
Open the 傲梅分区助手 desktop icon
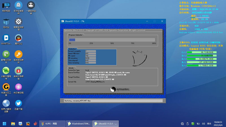click(x=6, y=57)
